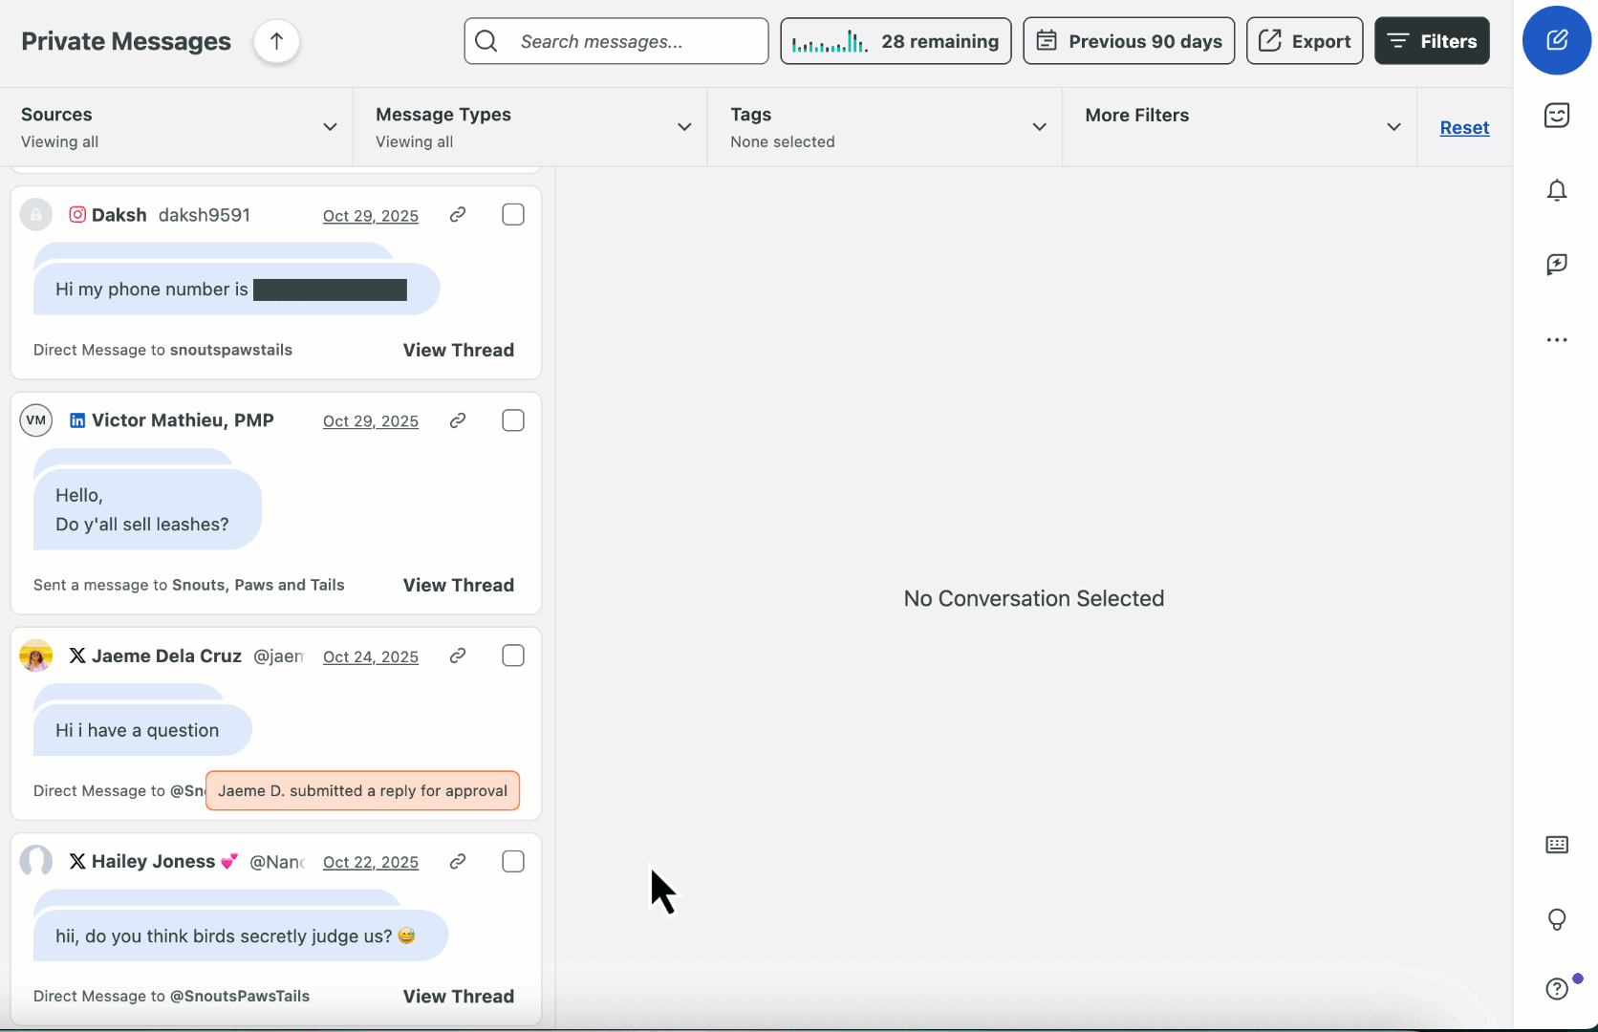This screenshot has height=1032, width=1598.
Task: Copy link for Daksh's message
Action: (458, 215)
